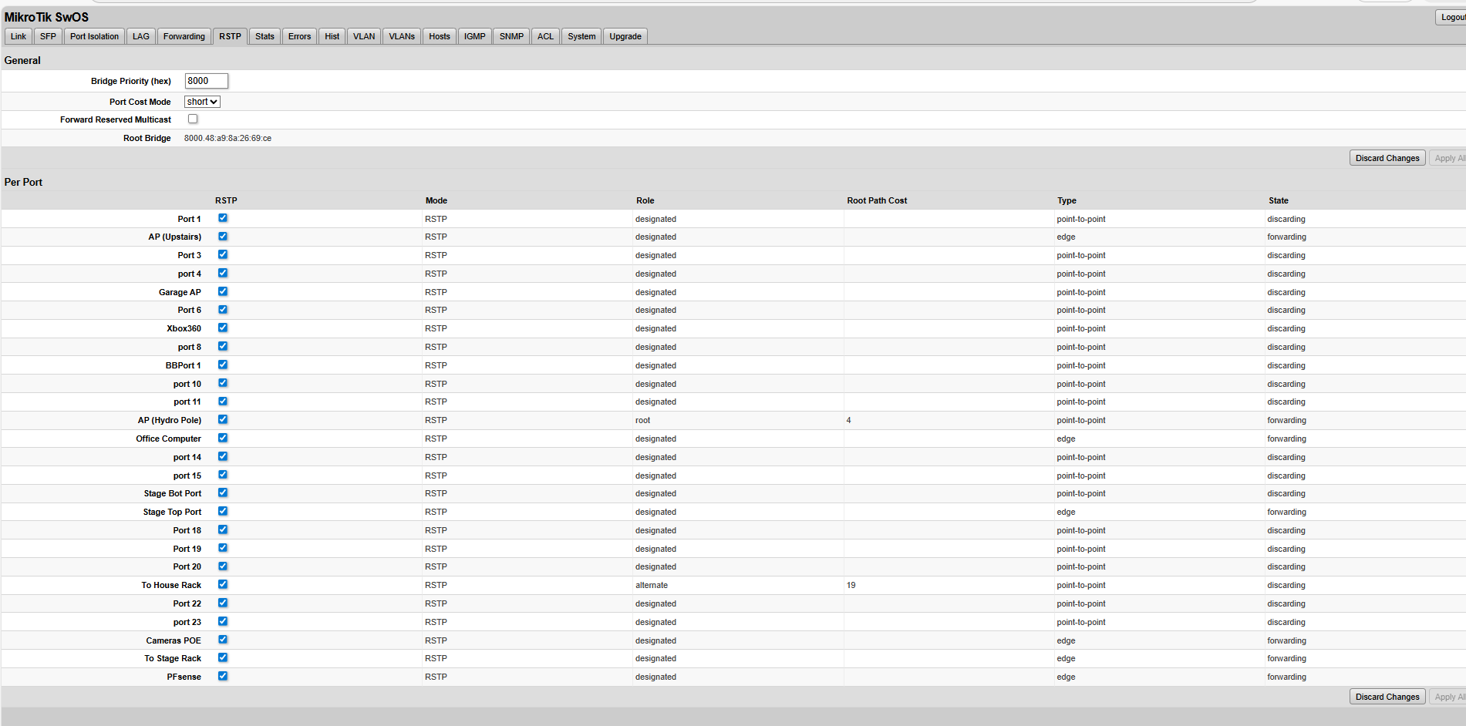Toggle RSTP for BBPort 1

tap(223, 365)
